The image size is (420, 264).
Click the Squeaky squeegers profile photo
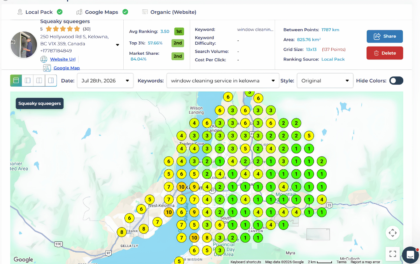click(x=24, y=45)
